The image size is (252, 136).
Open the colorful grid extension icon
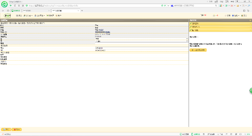tap(221, 6)
